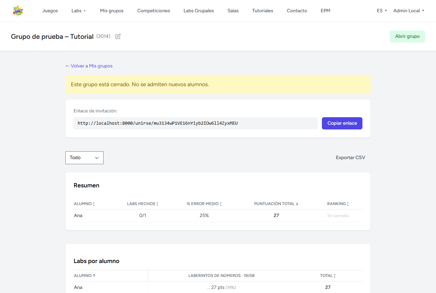
Task: Navigate to Labs Grupales
Action: pos(199,11)
